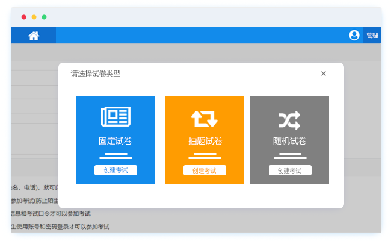
Task: Open the 管理 menu in the header
Action: click(x=372, y=36)
